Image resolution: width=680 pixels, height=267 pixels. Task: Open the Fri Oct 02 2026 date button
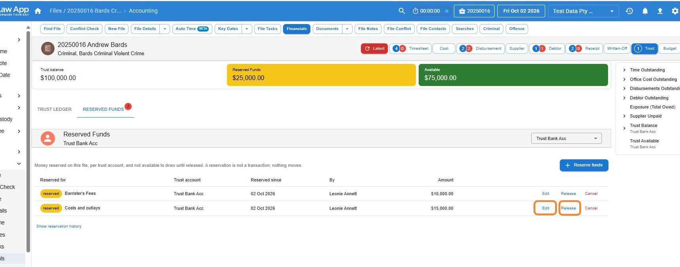(x=521, y=11)
